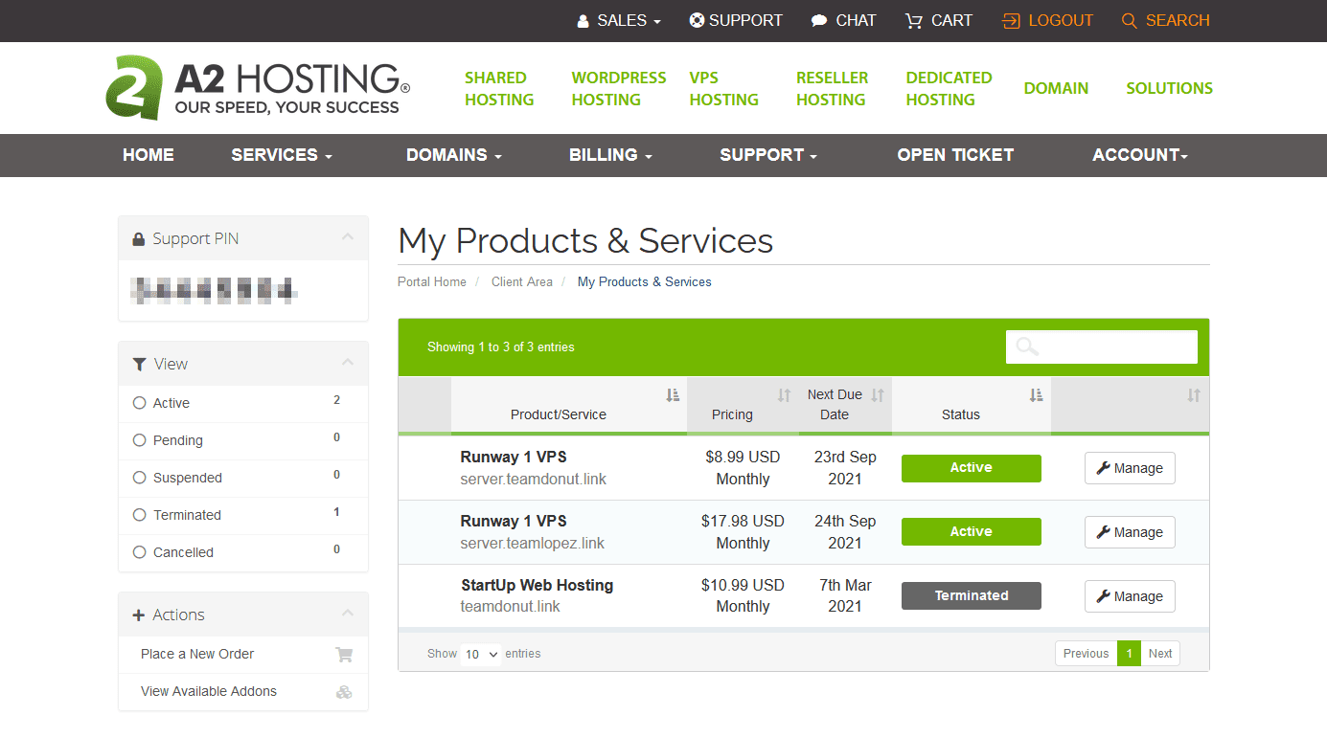
Task: Click View Available Addons link
Action: 209,692
